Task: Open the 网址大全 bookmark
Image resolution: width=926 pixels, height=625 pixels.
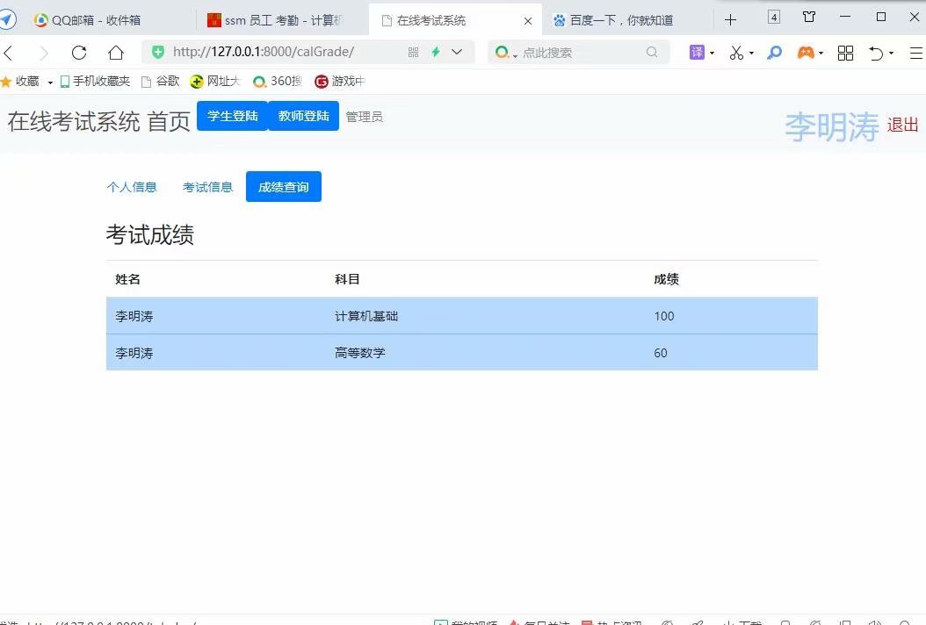Action: click(215, 82)
